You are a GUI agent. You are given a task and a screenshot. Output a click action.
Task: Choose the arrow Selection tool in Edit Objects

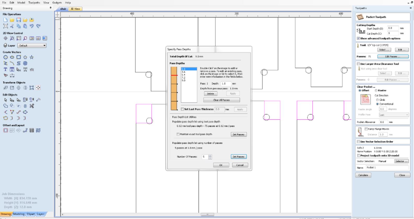tap(5, 100)
